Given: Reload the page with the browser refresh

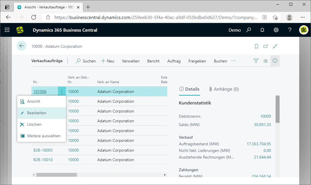Looking at the screenshot, I should pyautogui.click(x=34, y=17).
